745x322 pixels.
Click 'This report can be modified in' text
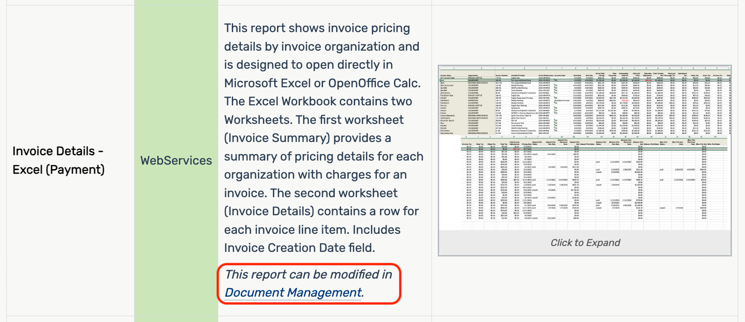[309, 275]
